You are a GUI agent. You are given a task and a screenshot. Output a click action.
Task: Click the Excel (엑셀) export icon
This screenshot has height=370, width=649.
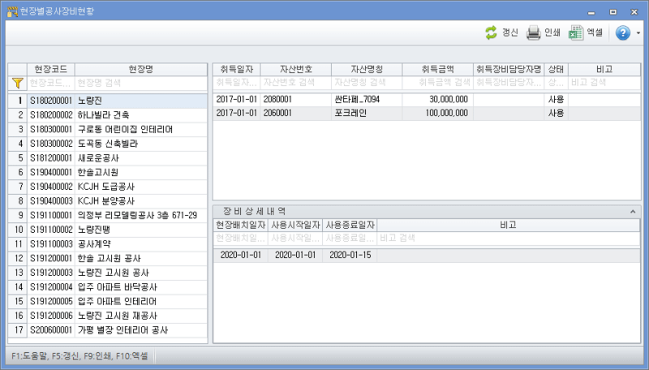click(575, 32)
